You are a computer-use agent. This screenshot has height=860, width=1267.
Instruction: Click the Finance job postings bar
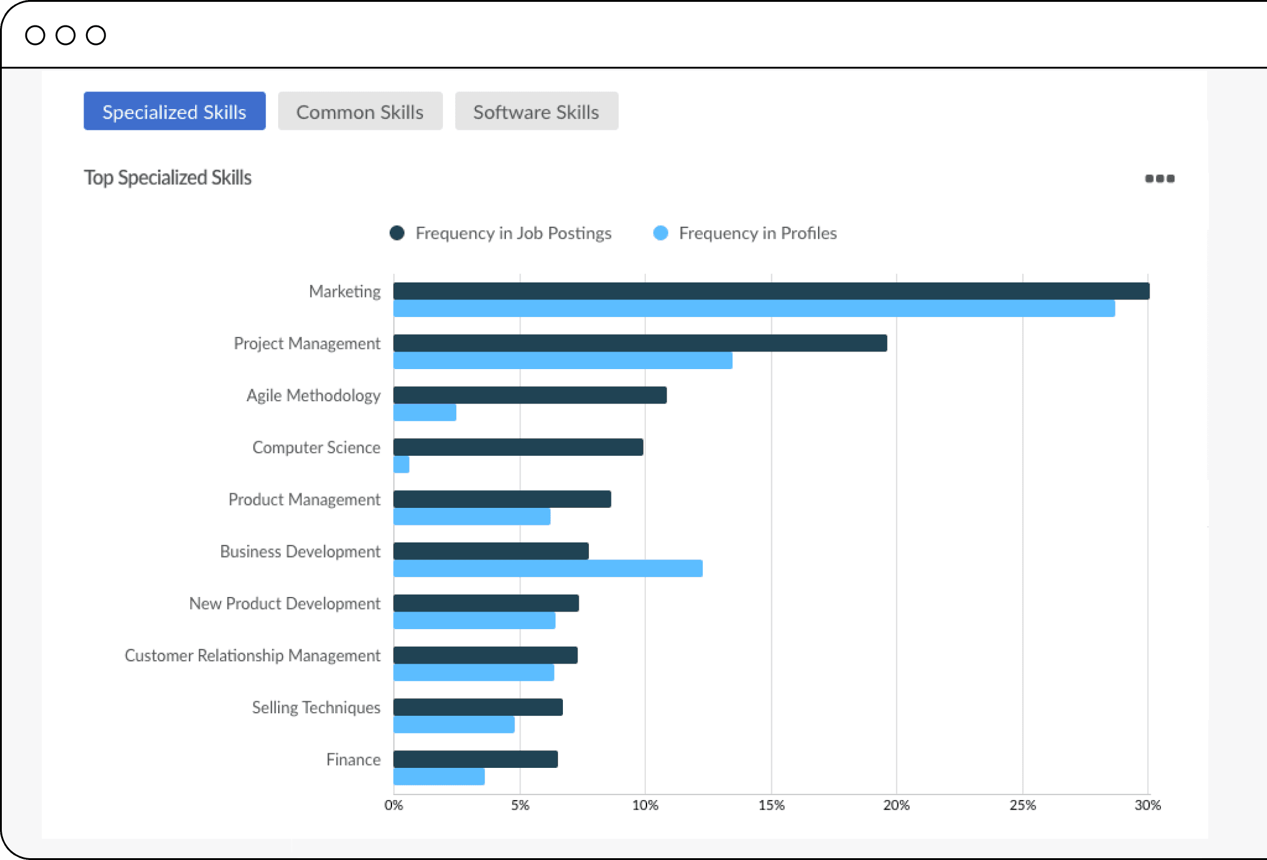(476, 759)
